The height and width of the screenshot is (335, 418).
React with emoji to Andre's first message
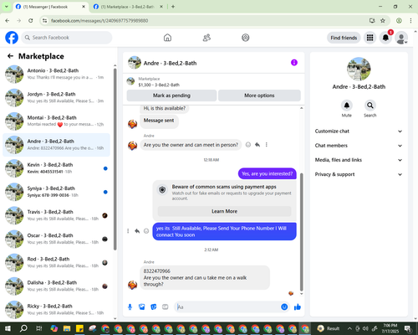tap(248, 145)
